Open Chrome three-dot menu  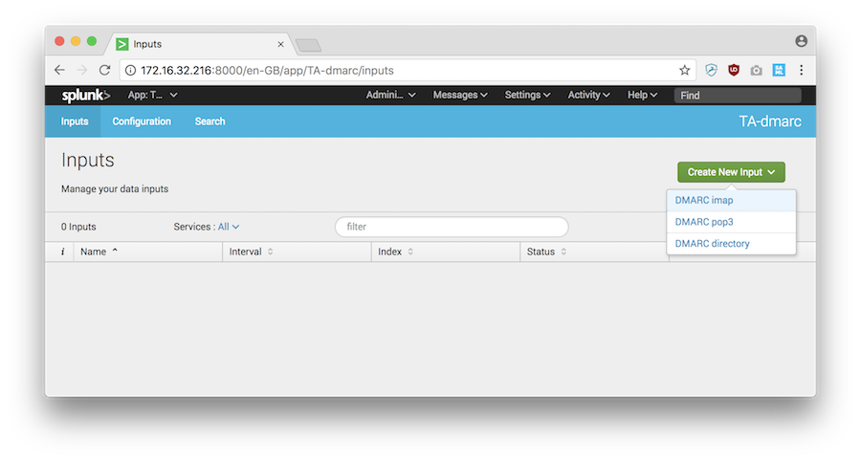[x=801, y=70]
